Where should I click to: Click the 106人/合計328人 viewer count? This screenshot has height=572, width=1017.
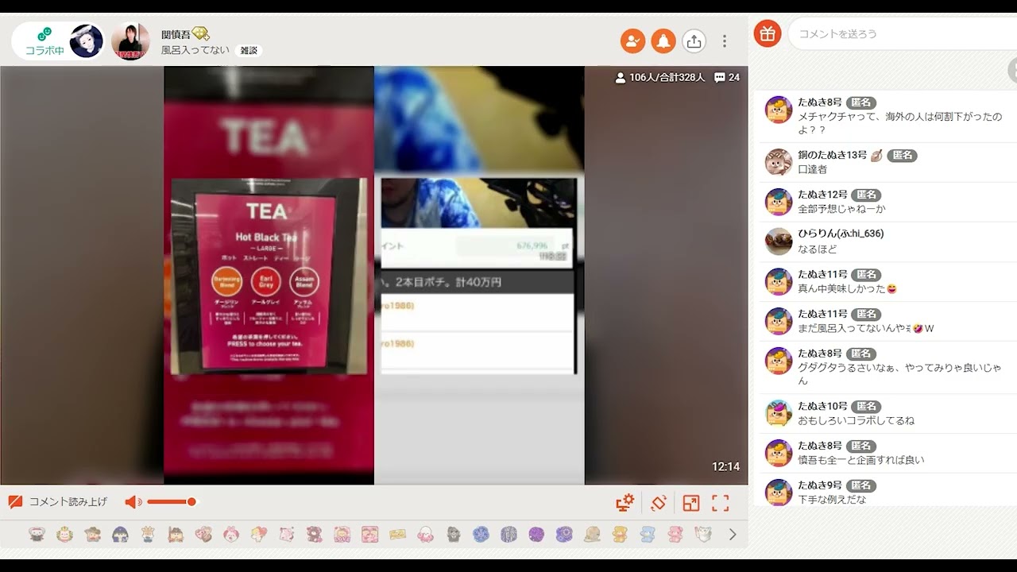(x=660, y=77)
